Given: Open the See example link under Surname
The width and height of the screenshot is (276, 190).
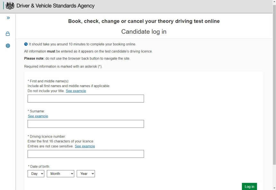Looking at the screenshot, I should click(x=38, y=116).
